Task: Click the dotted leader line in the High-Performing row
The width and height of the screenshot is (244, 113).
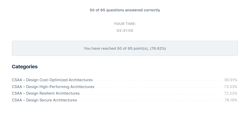Action: [x=159, y=87]
